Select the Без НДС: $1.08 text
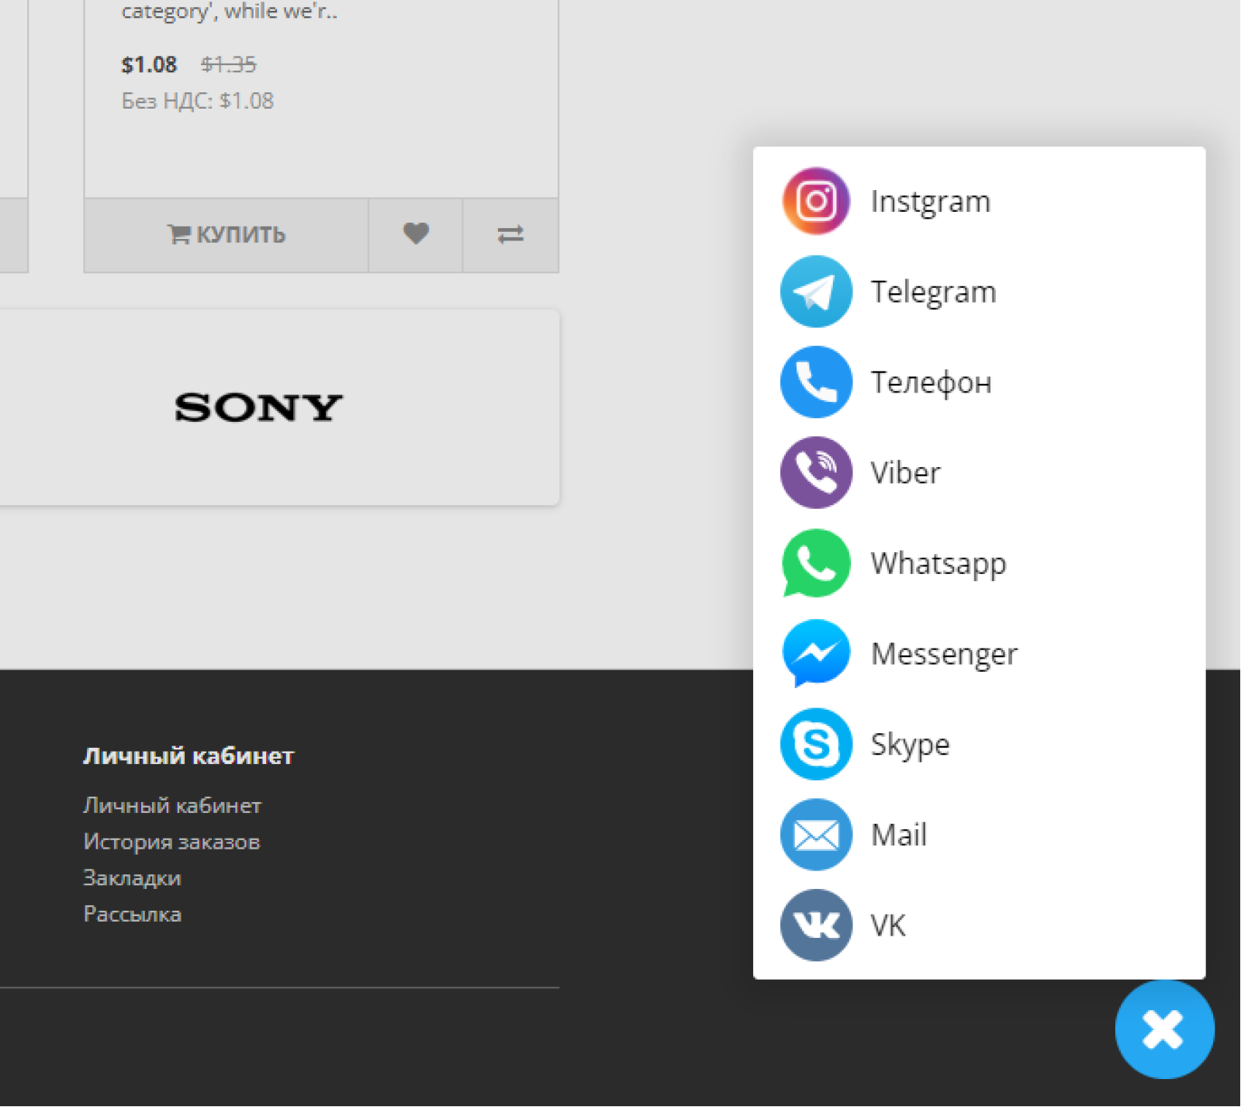The width and height of the screenshot is (1241, 1107). click(x=197, y=101)
